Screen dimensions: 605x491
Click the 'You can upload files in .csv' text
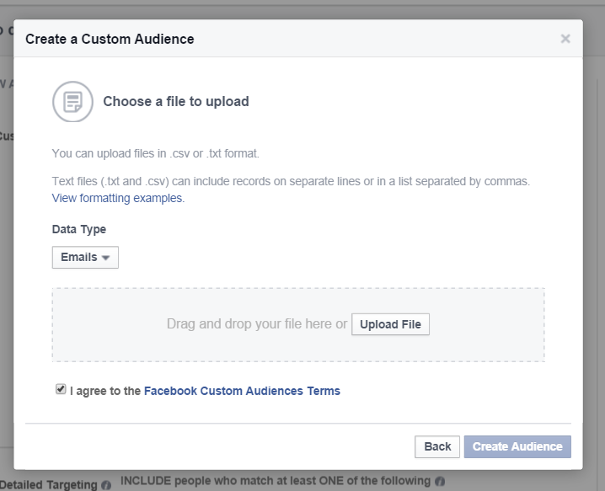(156, 153)
